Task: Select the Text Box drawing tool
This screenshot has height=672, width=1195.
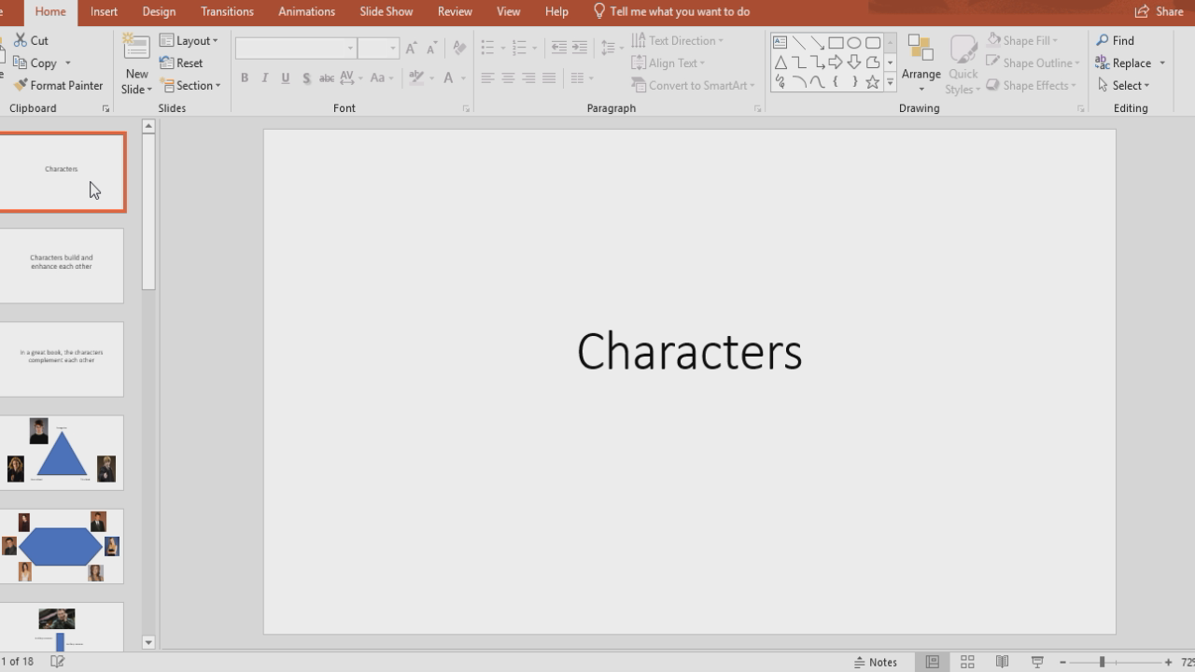Action: click(780, 41)
